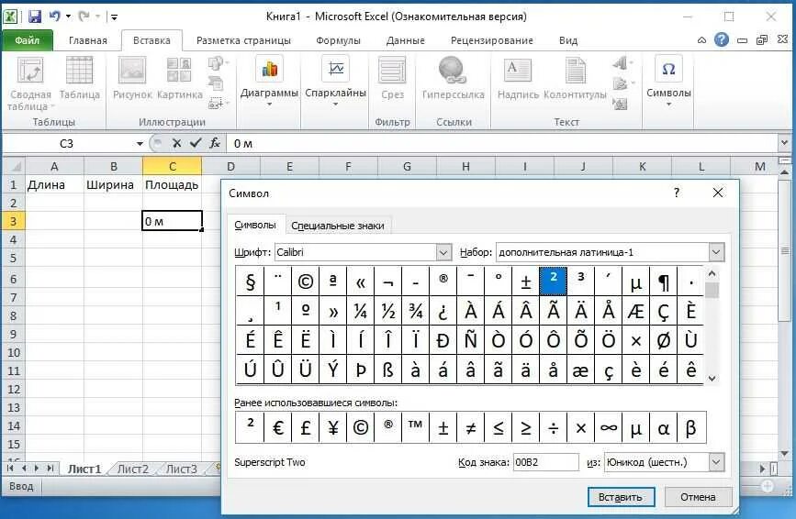The width and height of the screenshot is (796, 519).
Task: Select the ß symbol in grid
Action: pos(387,370)
